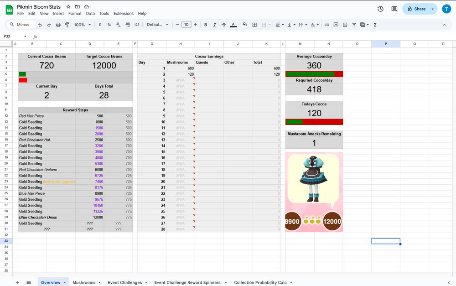
Task: Increase font size with plus
Action: coord(196,25)
